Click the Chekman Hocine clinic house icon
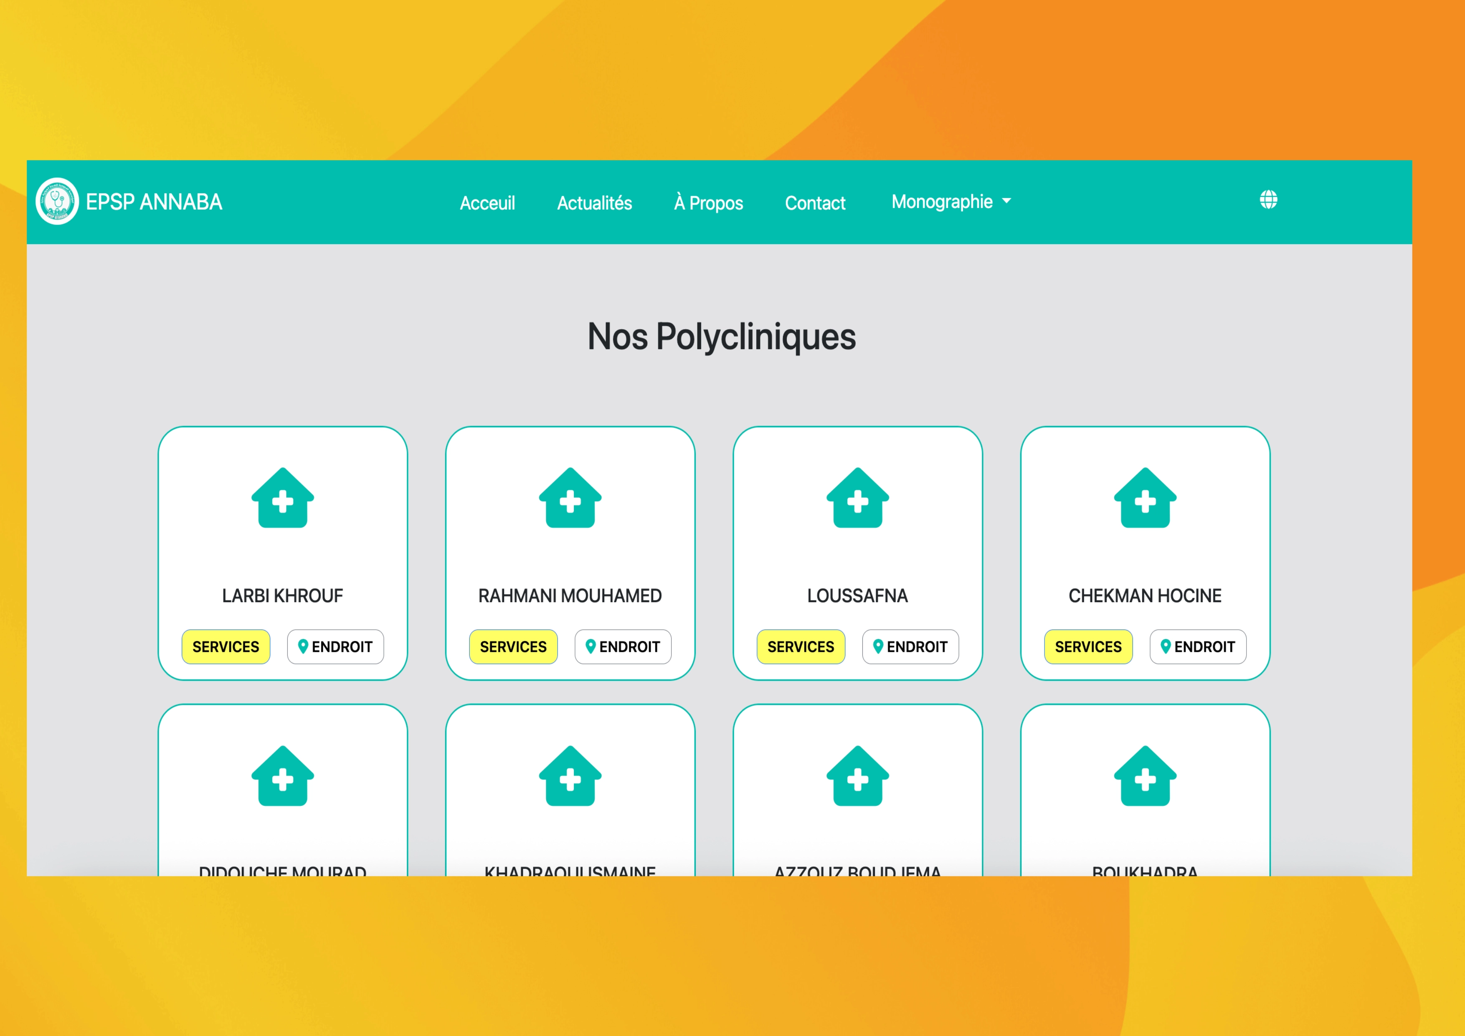Image resolution: width=1465 pixels, height=1036 pixels. pos(1145,498)
